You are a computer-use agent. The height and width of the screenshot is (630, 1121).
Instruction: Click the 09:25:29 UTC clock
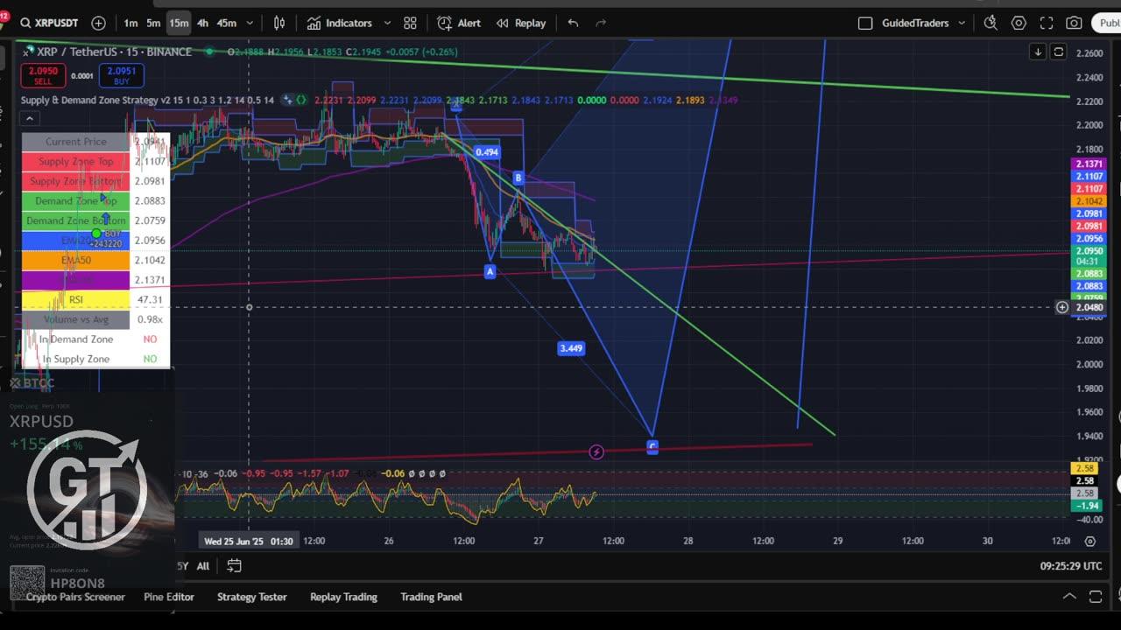(1071, 566)
